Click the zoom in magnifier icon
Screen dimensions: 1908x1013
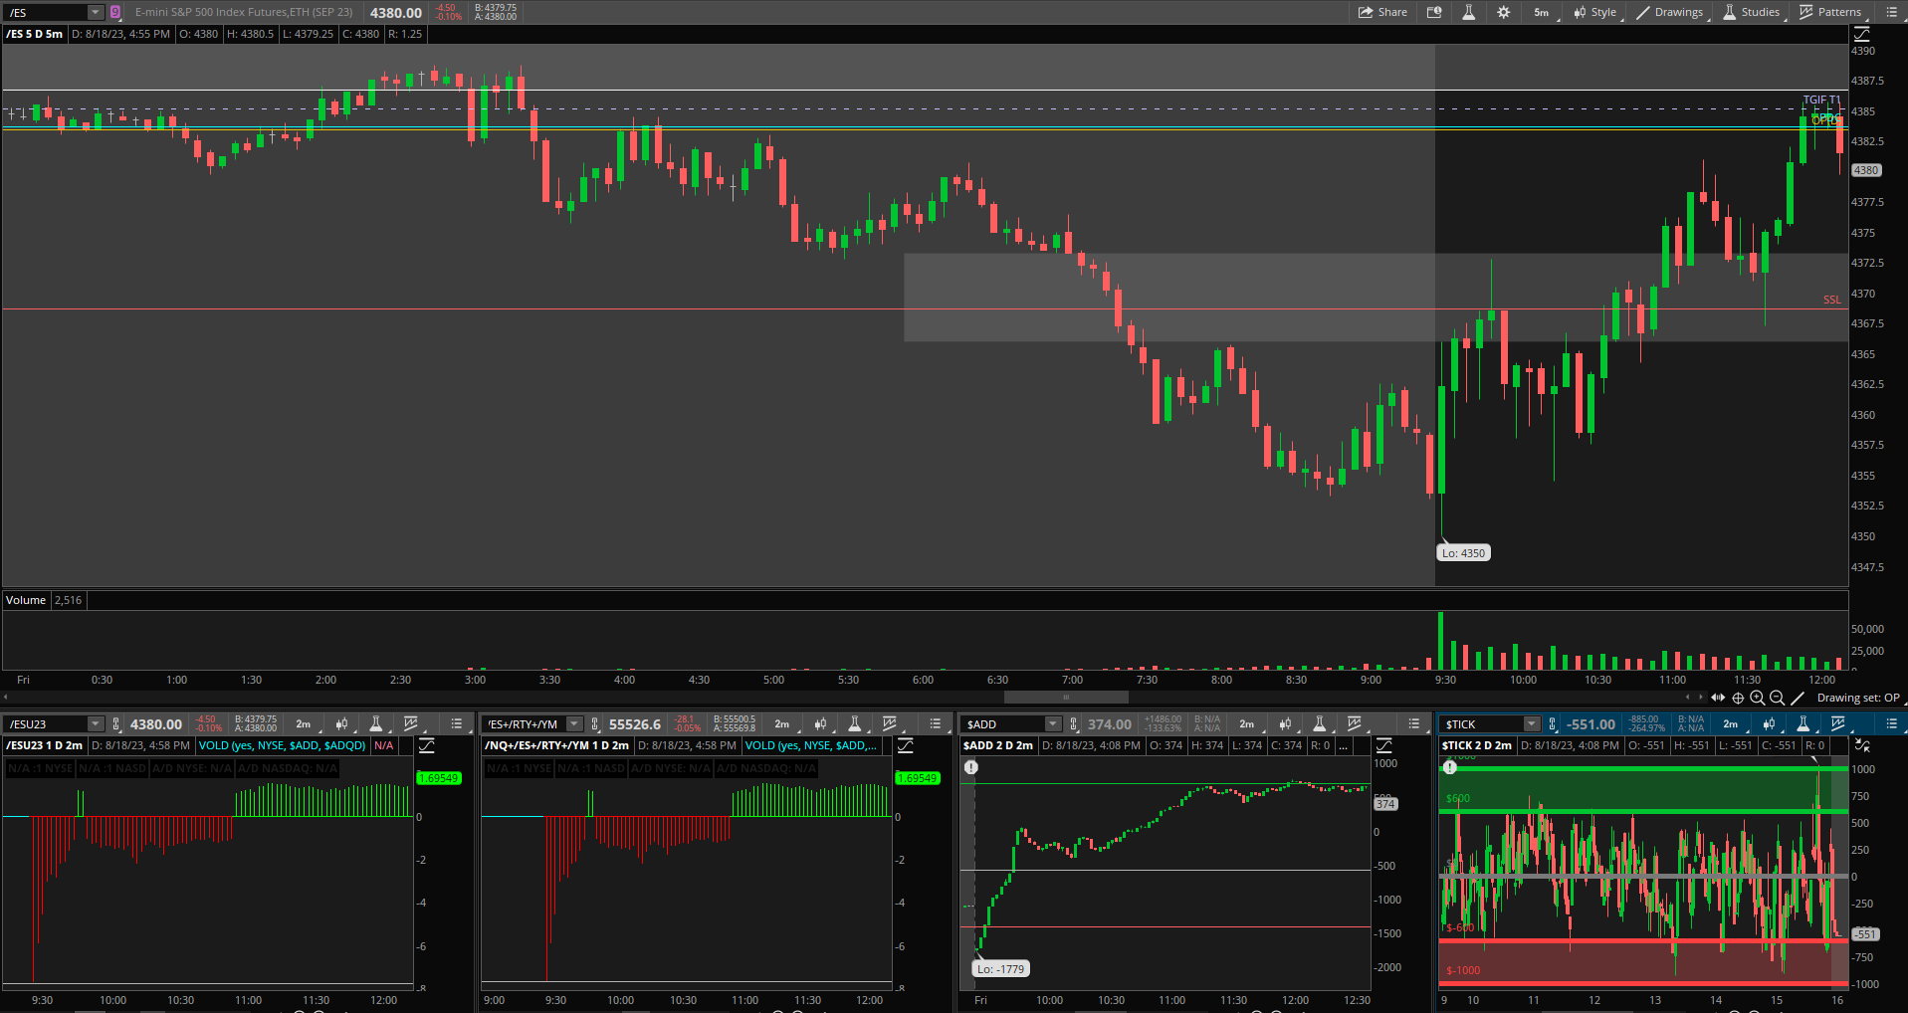pos(1758,698)
